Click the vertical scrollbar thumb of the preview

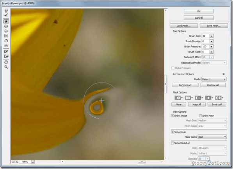(165, 84)
